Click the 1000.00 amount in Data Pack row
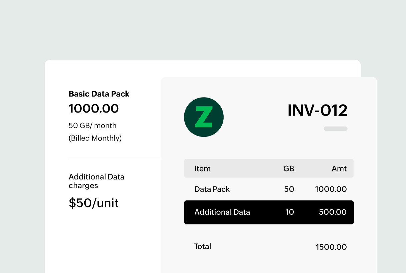This screenshot has height=273, width=406. (331, 189)
